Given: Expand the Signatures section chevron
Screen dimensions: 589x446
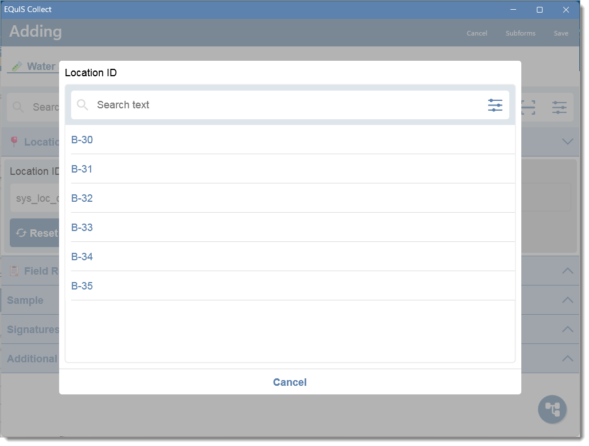Looking at the screenshot, I should (568, 329).
